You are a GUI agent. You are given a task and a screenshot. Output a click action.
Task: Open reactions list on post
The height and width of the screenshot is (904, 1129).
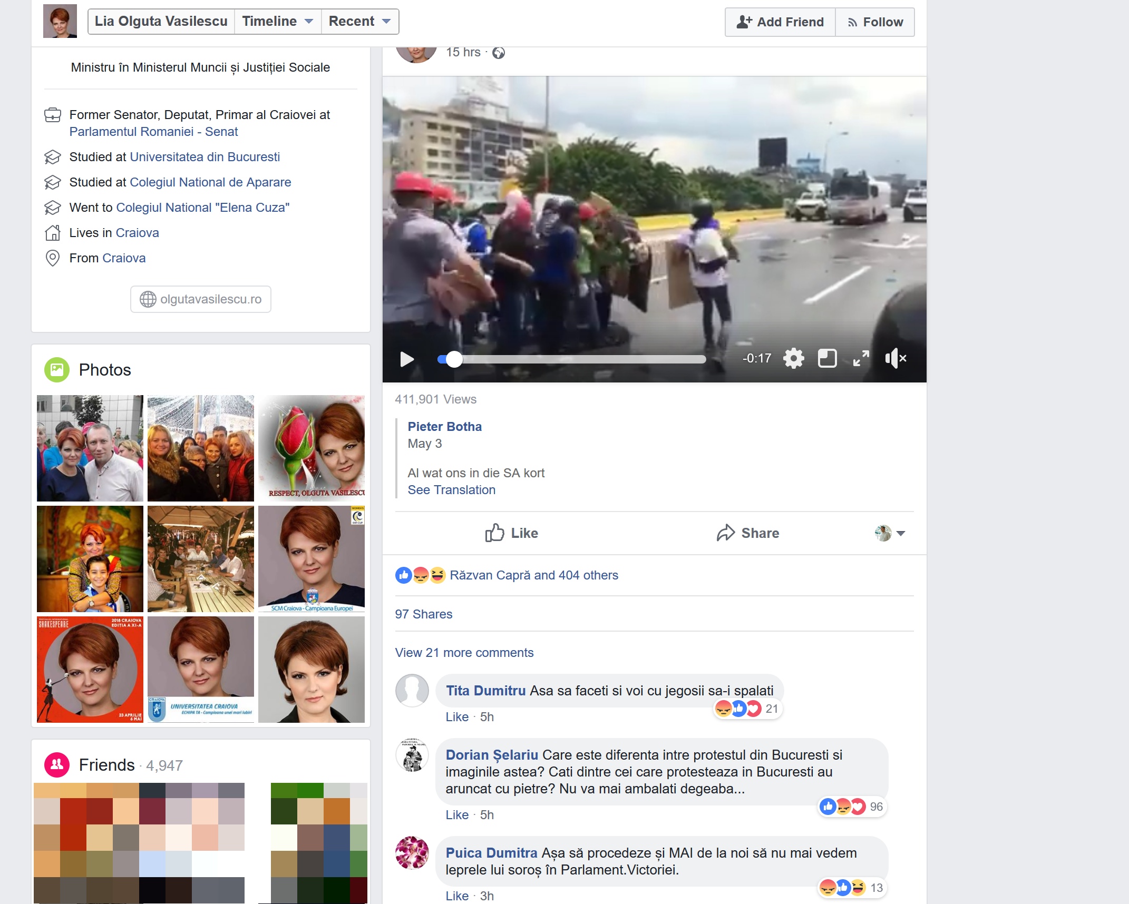pos(533,575)
